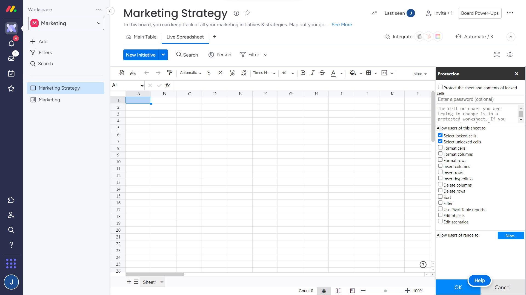Click the percent format icon

220,73
